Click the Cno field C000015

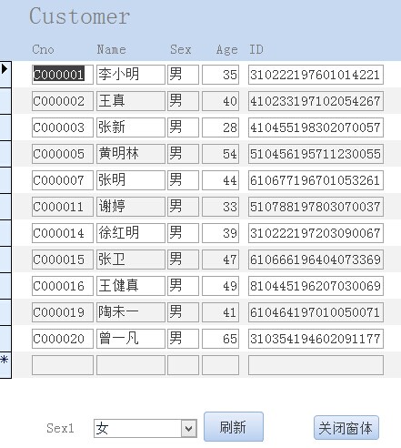point(63,260)
